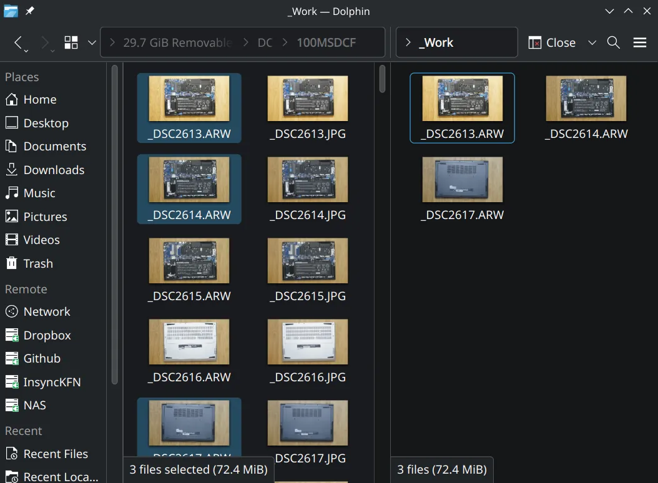This screenshot has height=483, width=658.
Task: Open the hamburger menu
Action: tap(639, 42)
